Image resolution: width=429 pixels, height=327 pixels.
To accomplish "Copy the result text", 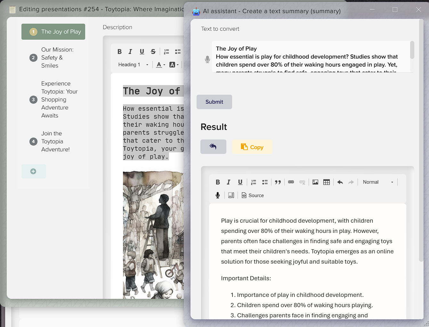I will pos(252,147).
